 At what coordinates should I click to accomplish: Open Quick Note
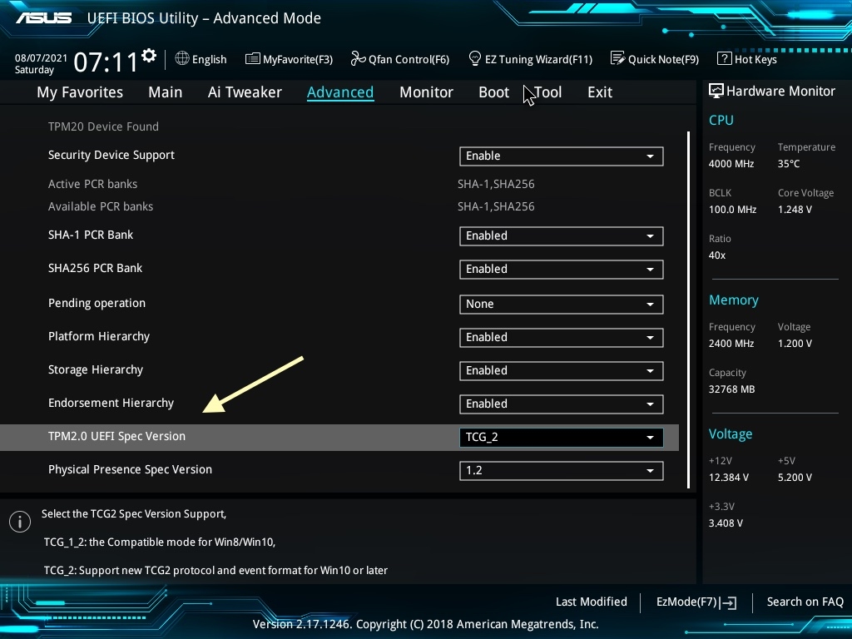click(654, 59)
